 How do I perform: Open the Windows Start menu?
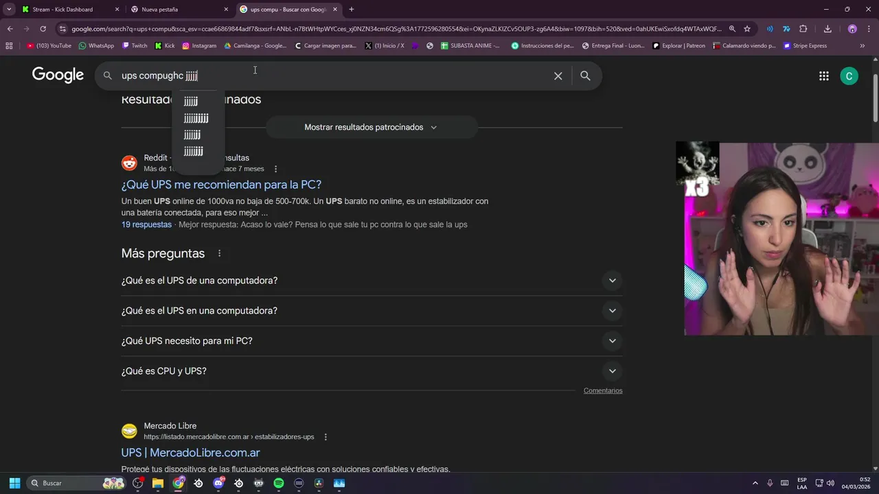[x=14, y=483]
